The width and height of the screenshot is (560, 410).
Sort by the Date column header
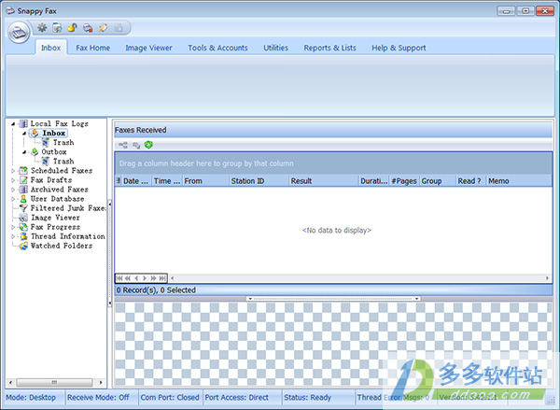(136, 181)
